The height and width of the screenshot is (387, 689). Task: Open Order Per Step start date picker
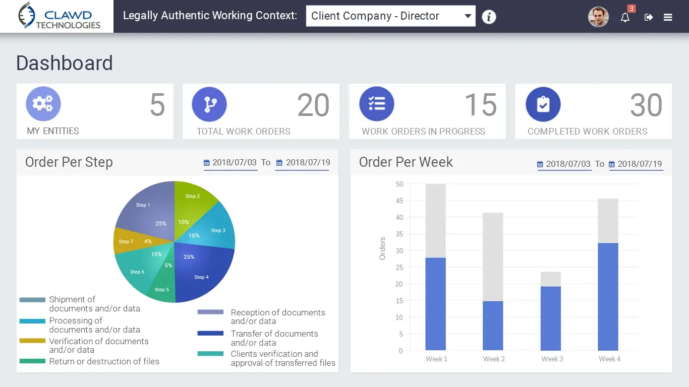coord(231,163)
